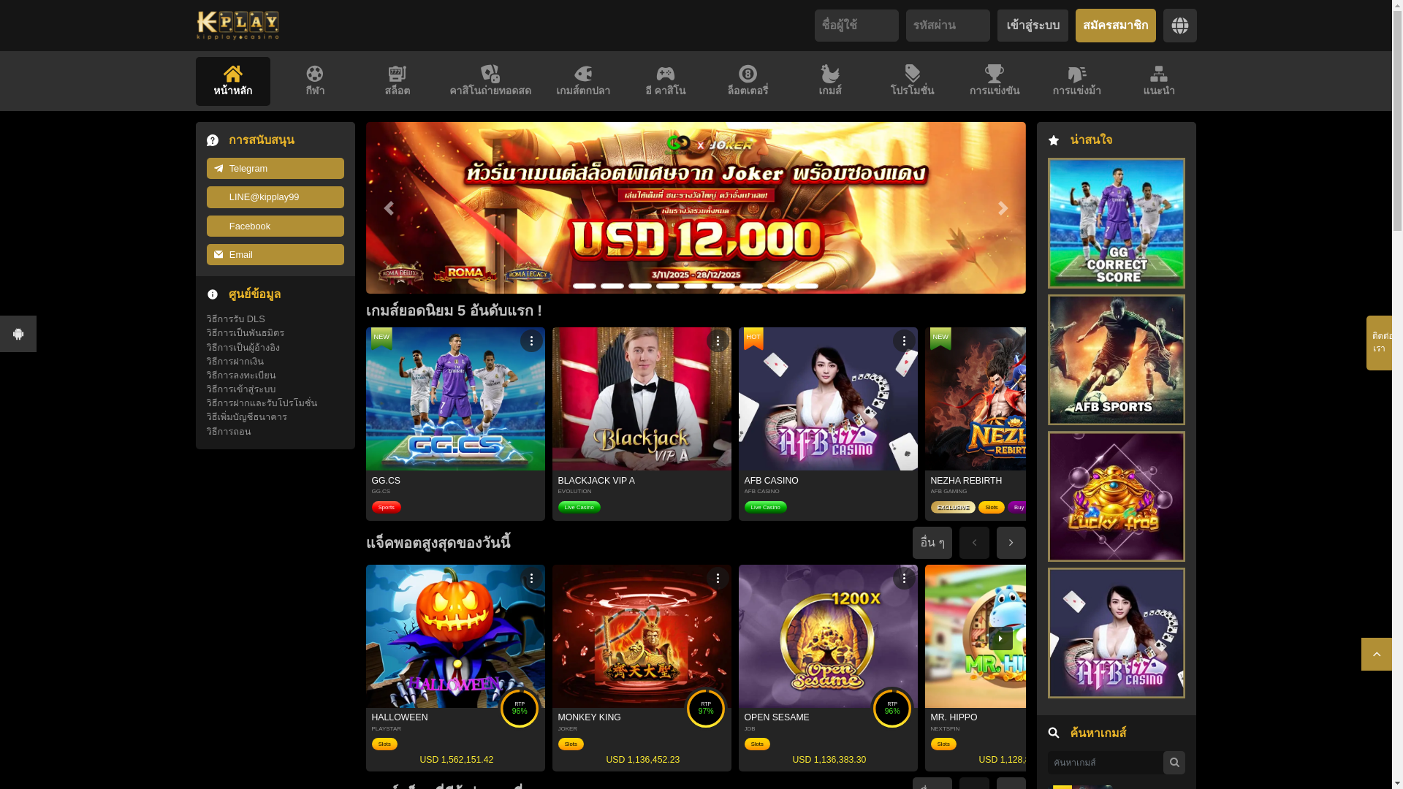The height and width of the screenshot is (789, 1403).
Task: Open the GG.CS game card image
Action: click(x=455, y=399)
